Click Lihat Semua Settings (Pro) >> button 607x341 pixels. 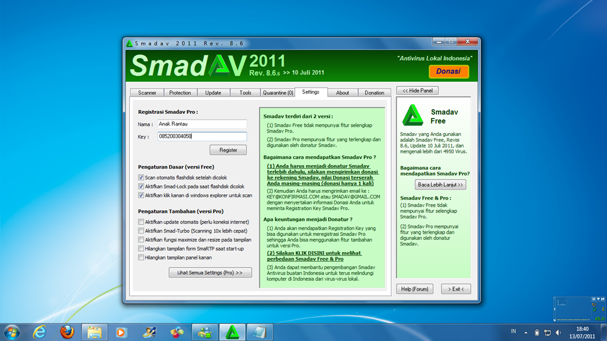pyautogui.click(x=210, y=272)
